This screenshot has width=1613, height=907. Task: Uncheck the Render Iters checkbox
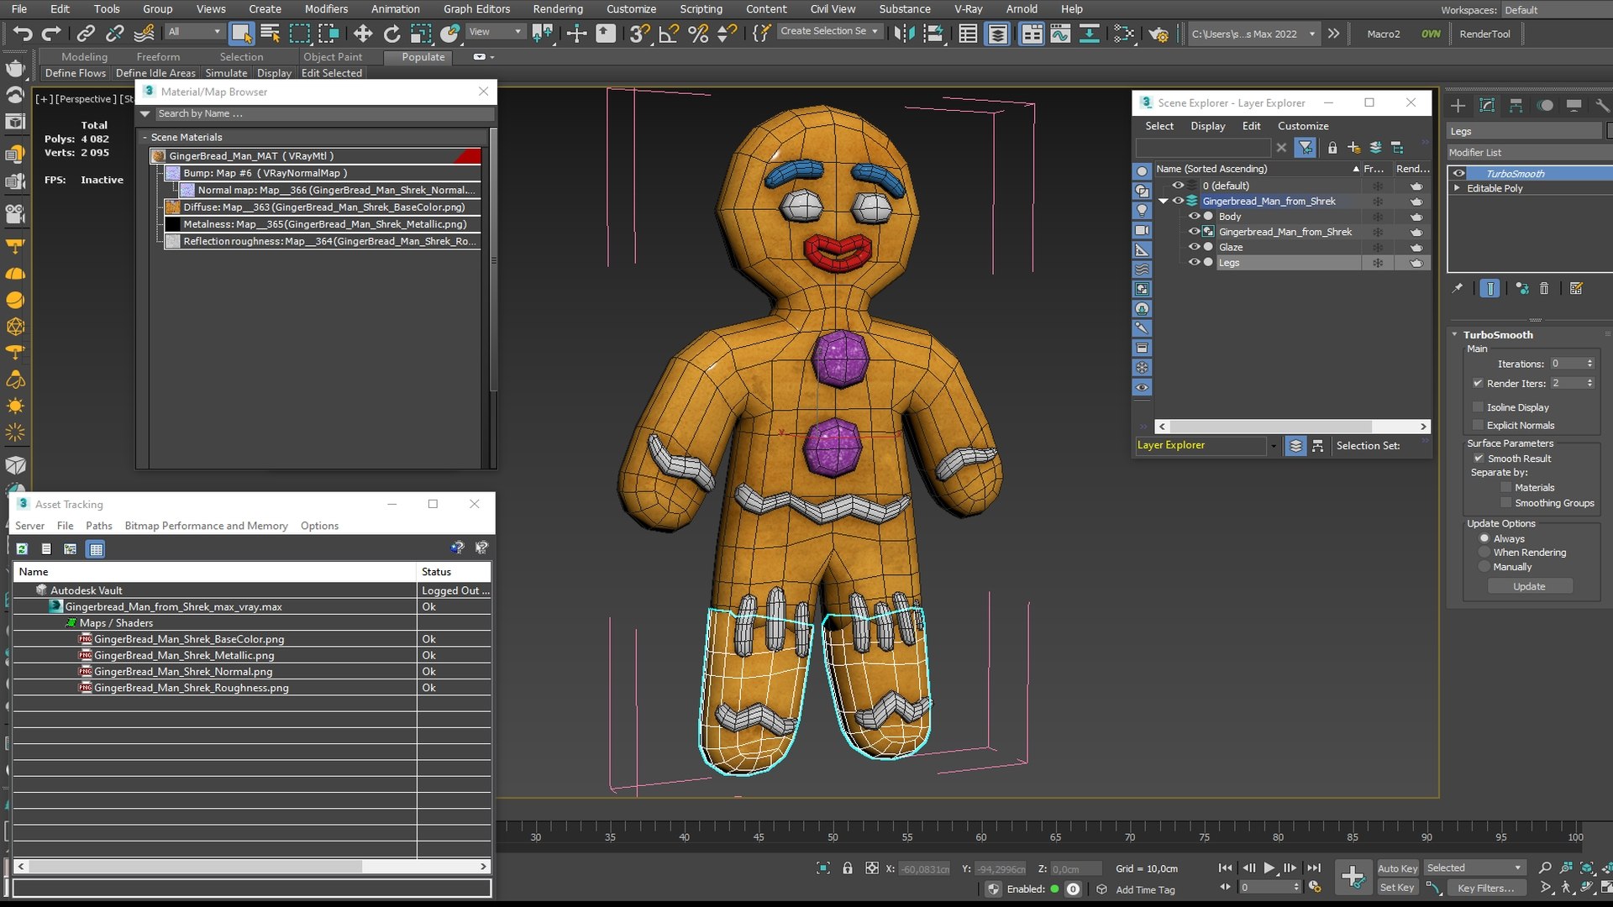click(x=1478, y=383)
